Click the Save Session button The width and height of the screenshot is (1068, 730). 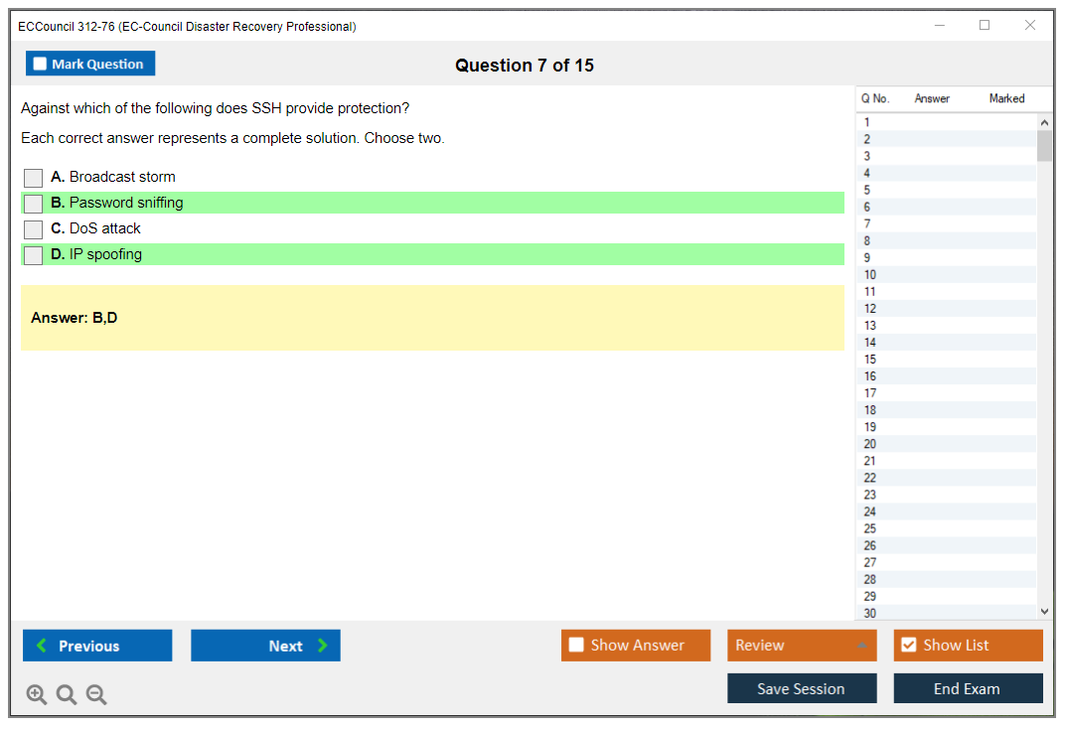[x=802, y=689]
